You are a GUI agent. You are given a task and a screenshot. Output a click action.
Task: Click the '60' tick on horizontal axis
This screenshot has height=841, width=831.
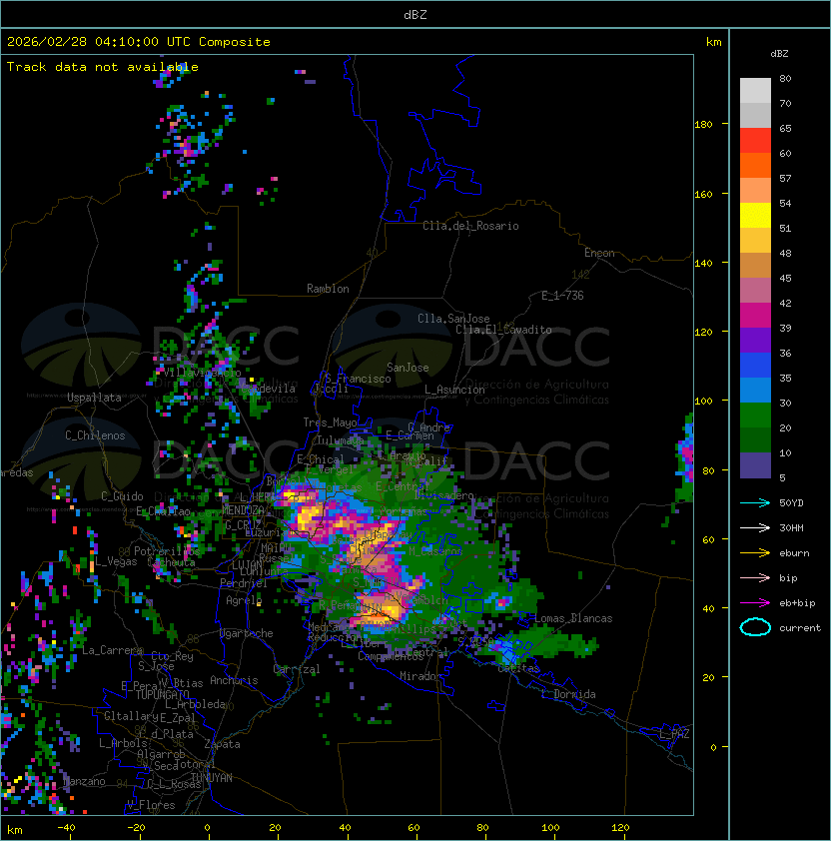(x=414, y=828)
